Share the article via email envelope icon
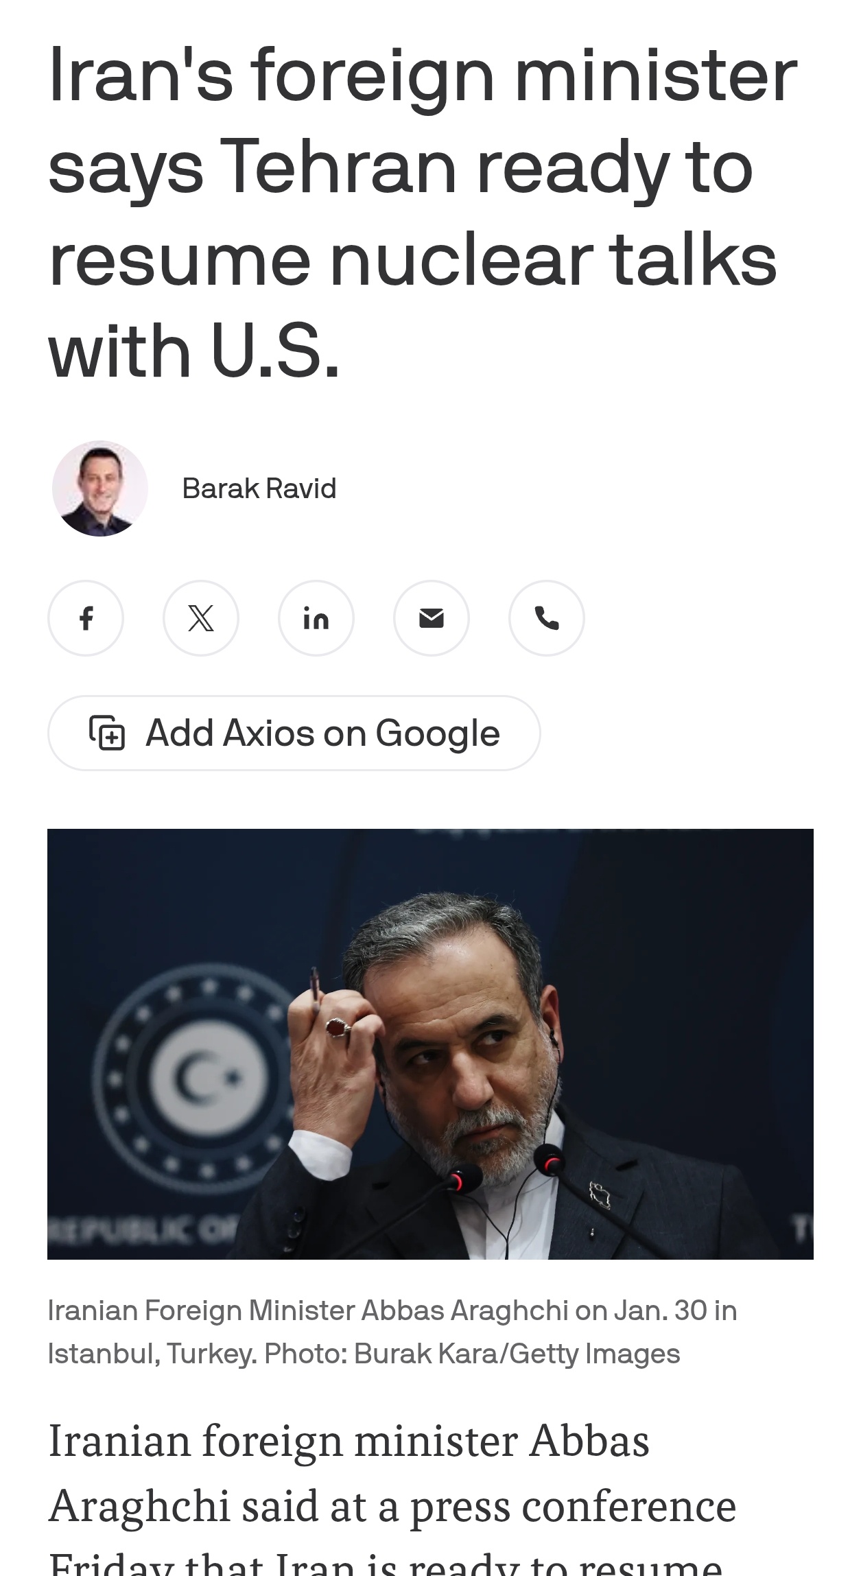 tap(432, 618)
